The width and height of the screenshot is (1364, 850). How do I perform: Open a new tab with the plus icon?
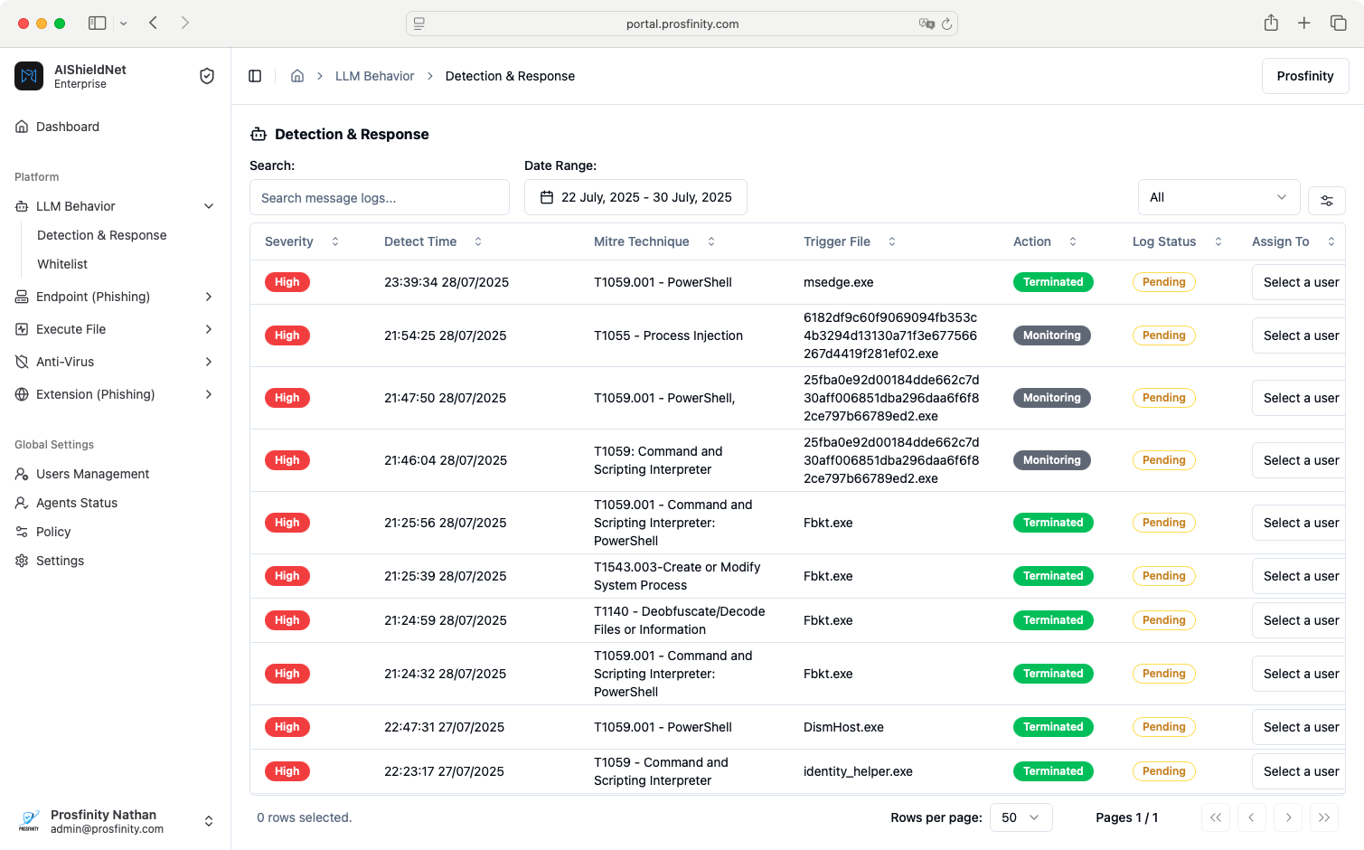[1304, 23]
